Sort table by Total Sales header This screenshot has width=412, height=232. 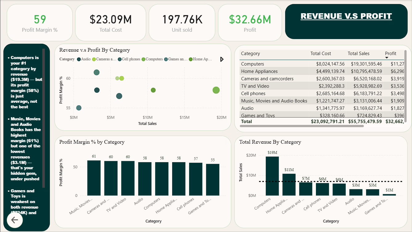[x=358, y=54]
